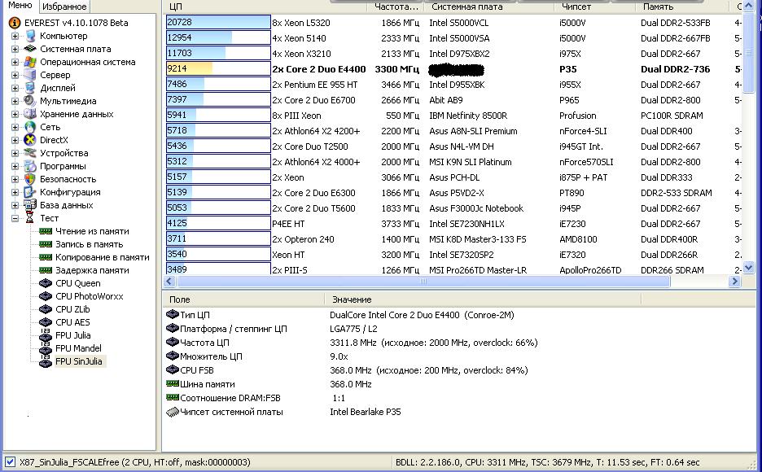The height and width of the screenshot is (472, 762).
Task: Select the Тест hourglass icon
Action: (30, 218)
